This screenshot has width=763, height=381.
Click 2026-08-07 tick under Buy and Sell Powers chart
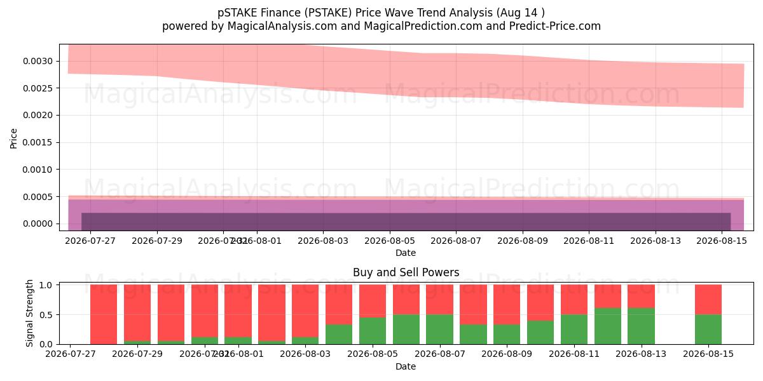(x=439, y=354)
